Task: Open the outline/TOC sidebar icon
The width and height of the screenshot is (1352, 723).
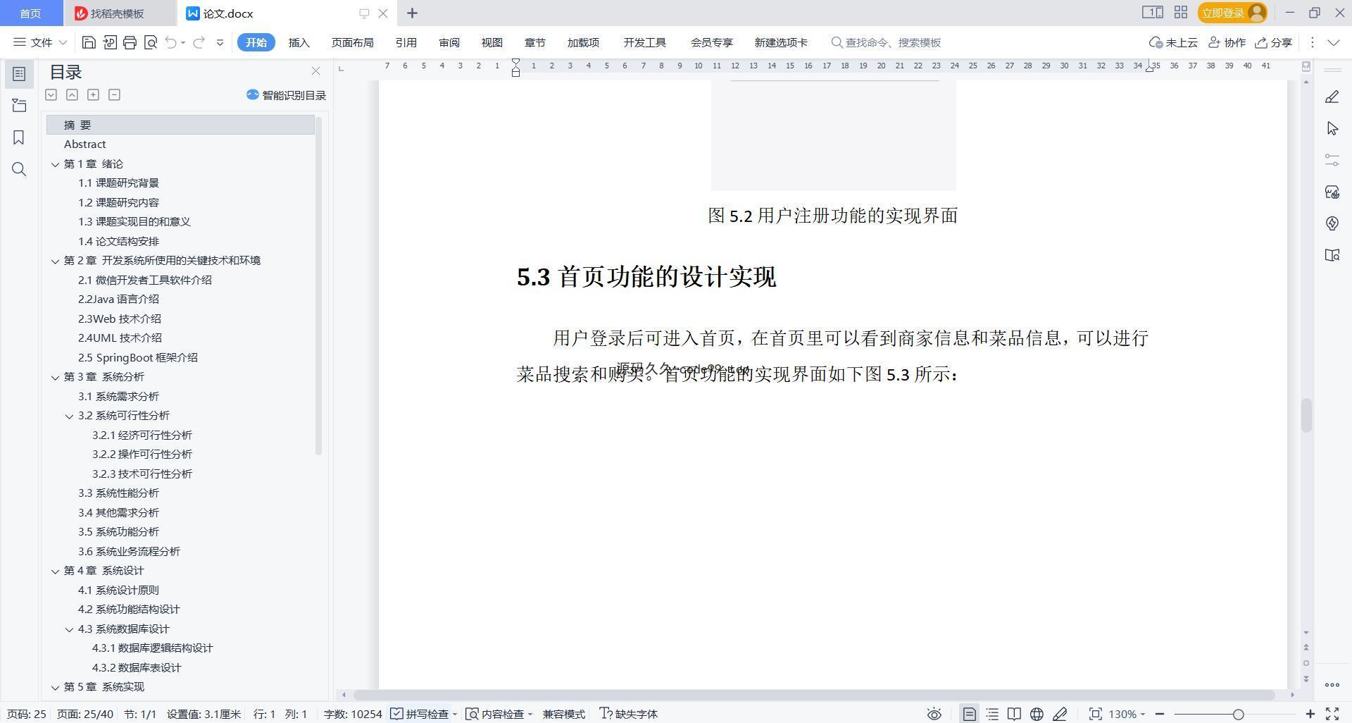Action: coord(19,73)
